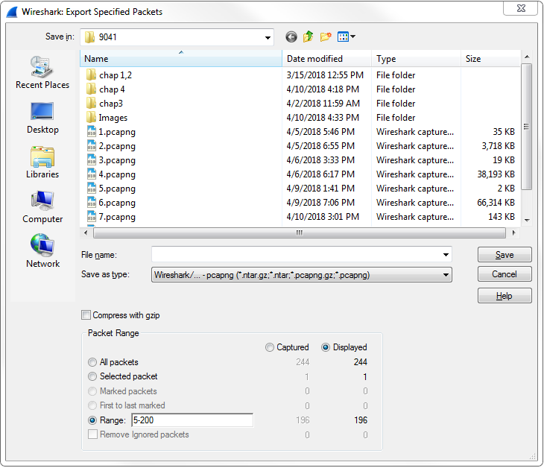
Task: Select the Captured radio button
Action: [270, 347]
